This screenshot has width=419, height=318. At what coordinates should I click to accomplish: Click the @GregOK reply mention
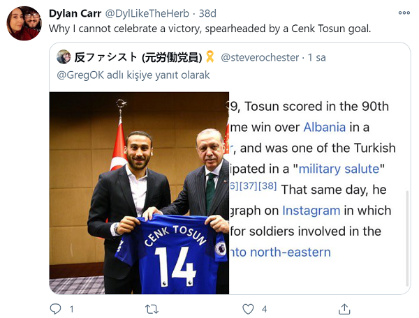tap(80, 75)
